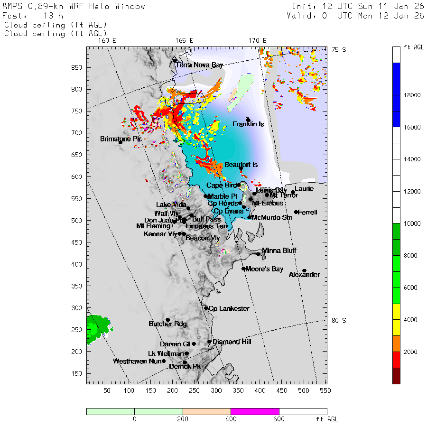Click the 'Diamond Hill' map label
Image resolution: width=427 pixels, height=427 pixels.
(232, 342)
